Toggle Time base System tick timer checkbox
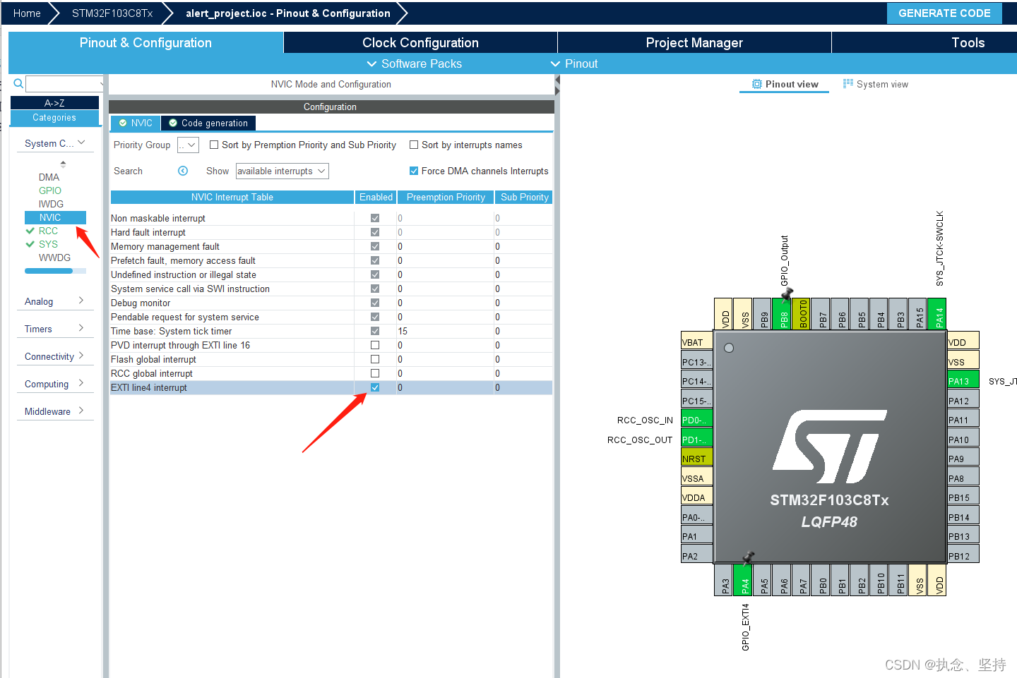The width and height of the screenshot is (1017, 678). (375, 331)
